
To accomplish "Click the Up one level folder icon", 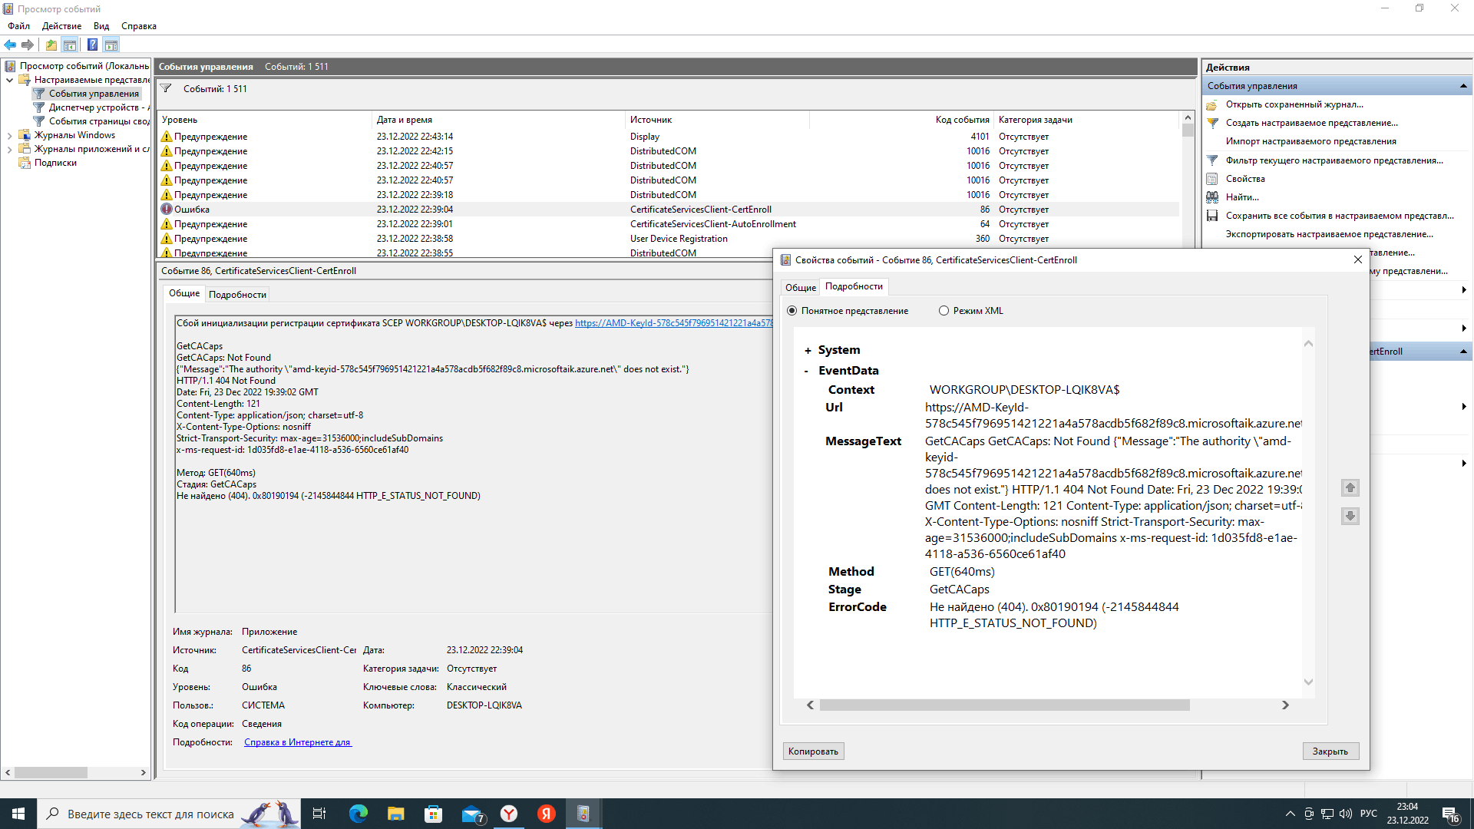I will point(51,45).
